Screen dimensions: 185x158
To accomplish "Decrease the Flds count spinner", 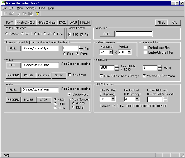I will click(81, 50).
